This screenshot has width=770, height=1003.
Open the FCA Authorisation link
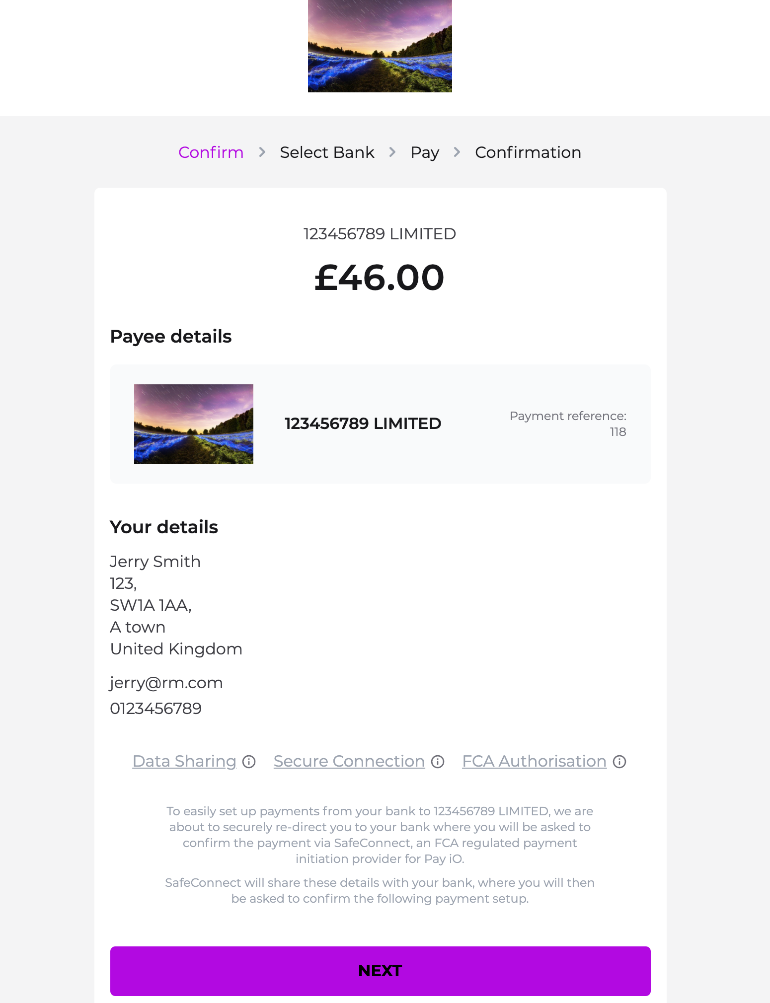click(534, 761)
